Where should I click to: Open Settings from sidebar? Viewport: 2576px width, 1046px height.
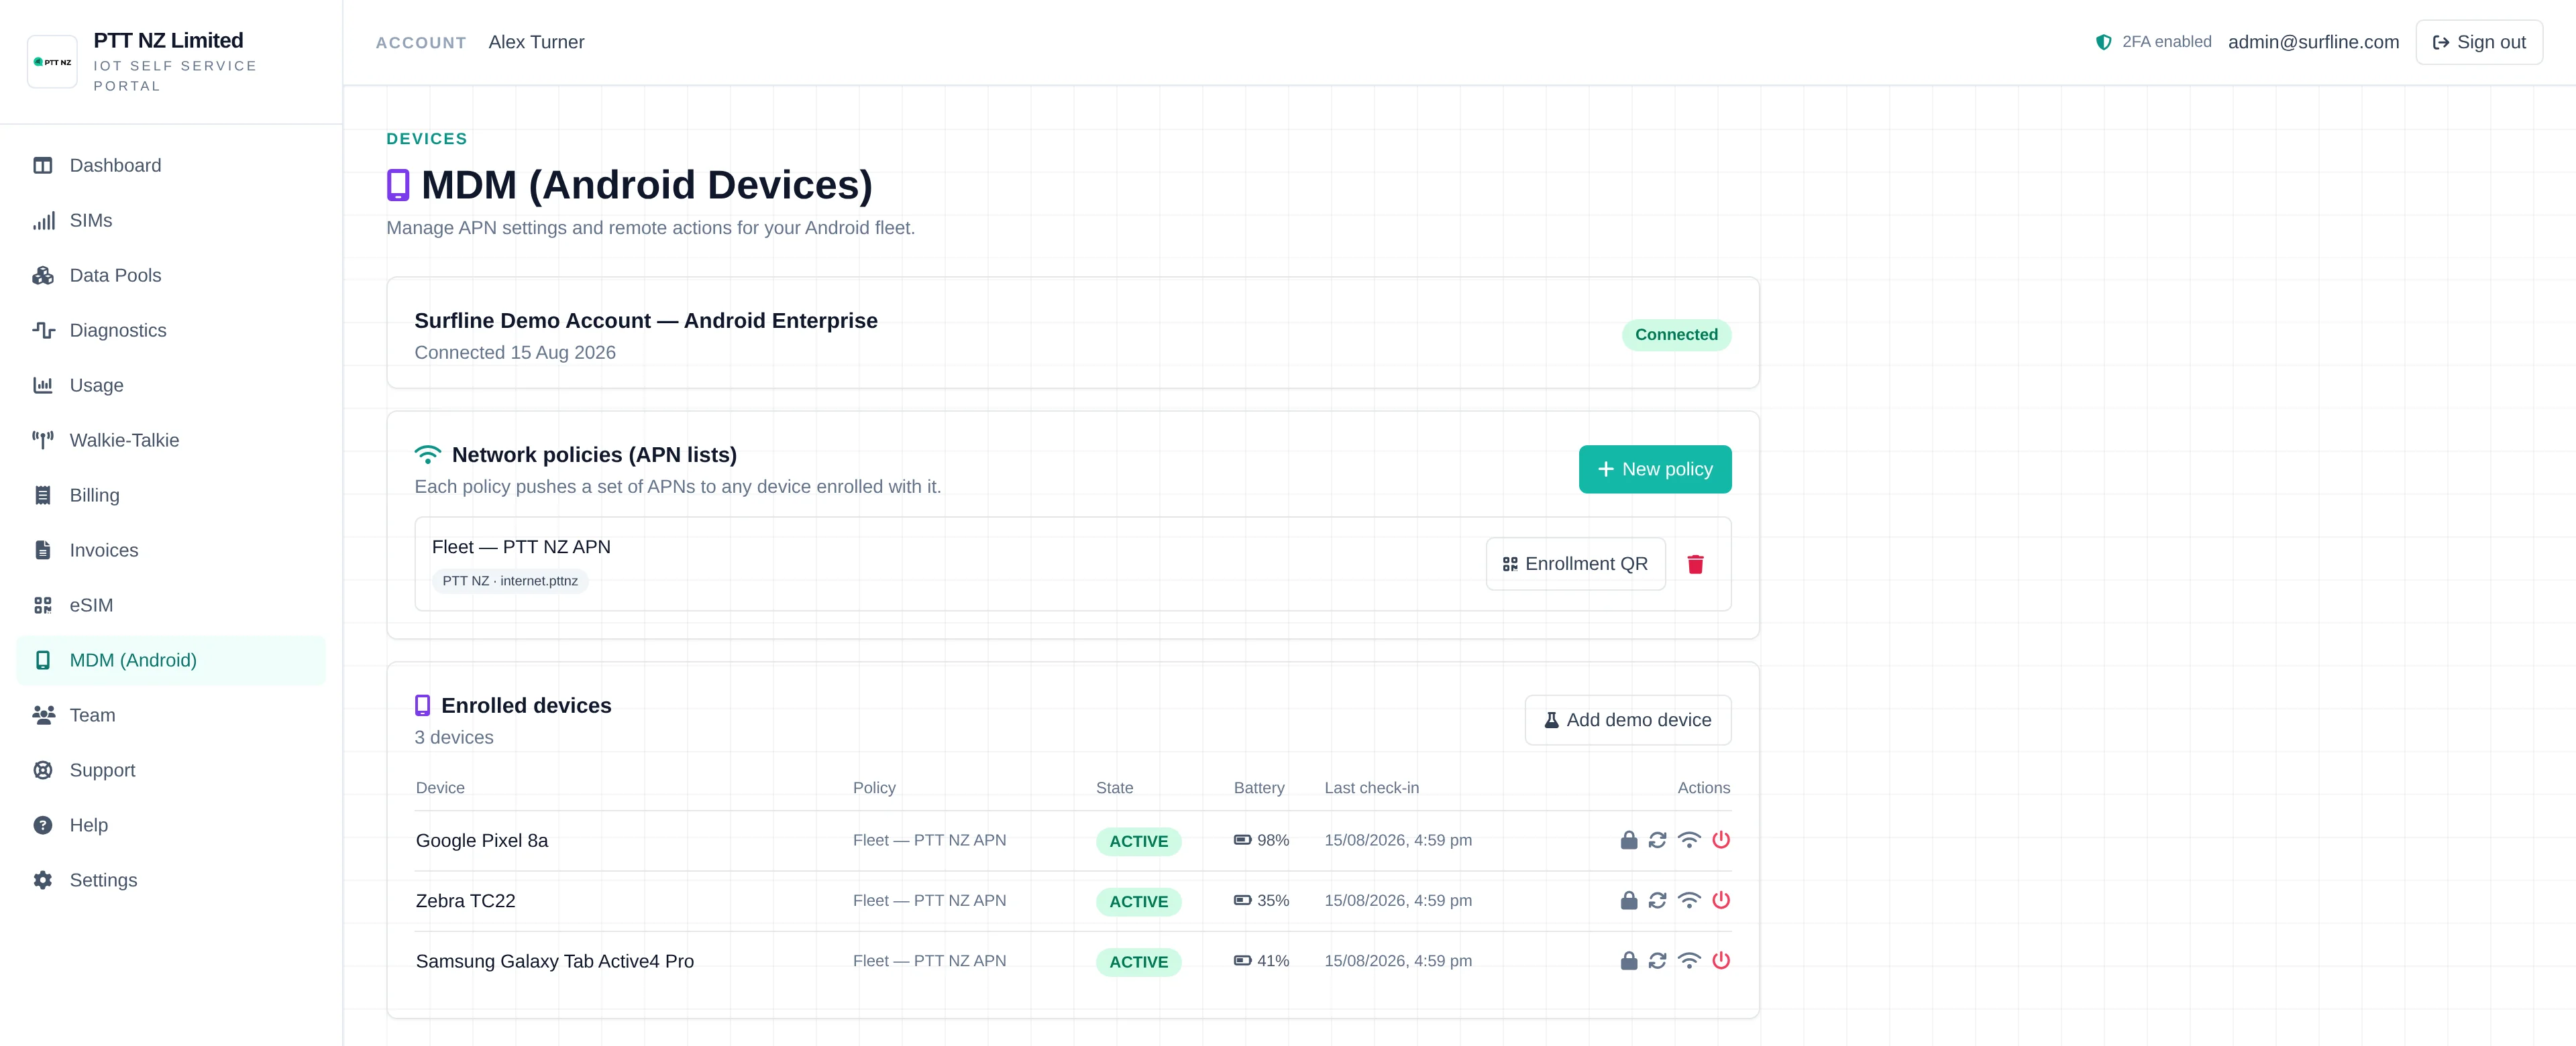click(x=171, y=880)
